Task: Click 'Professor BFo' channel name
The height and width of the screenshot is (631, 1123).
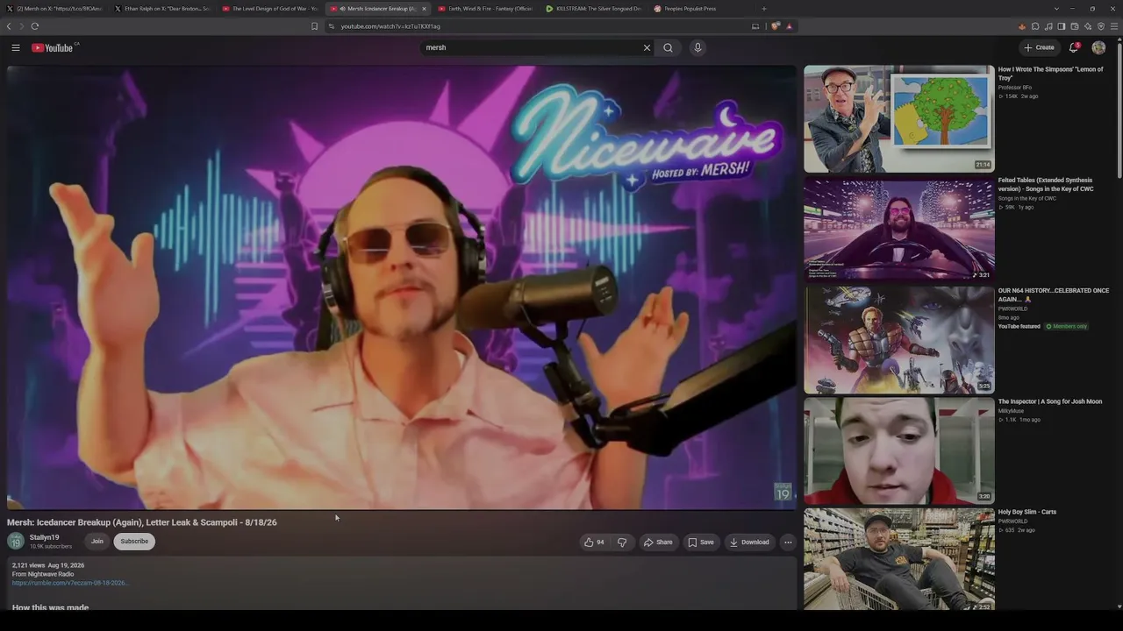Action: [x=1015, y=88]
